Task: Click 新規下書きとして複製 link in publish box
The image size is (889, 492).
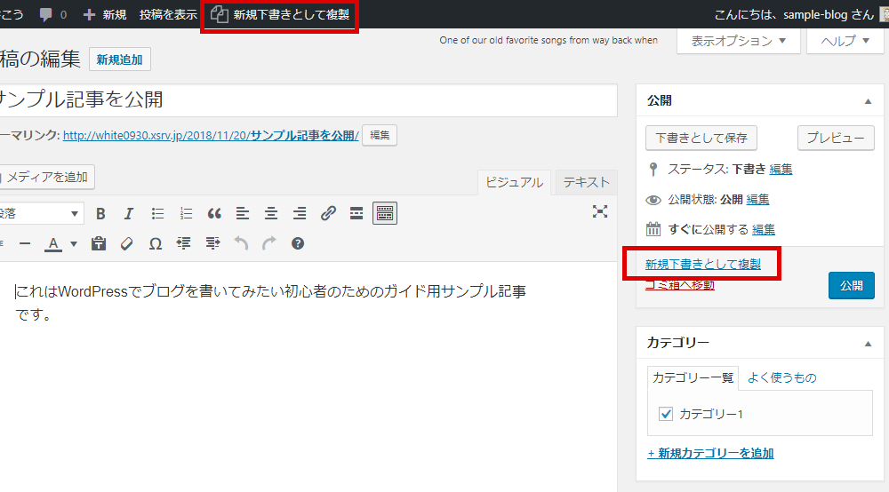Action: tap(703, 264)
